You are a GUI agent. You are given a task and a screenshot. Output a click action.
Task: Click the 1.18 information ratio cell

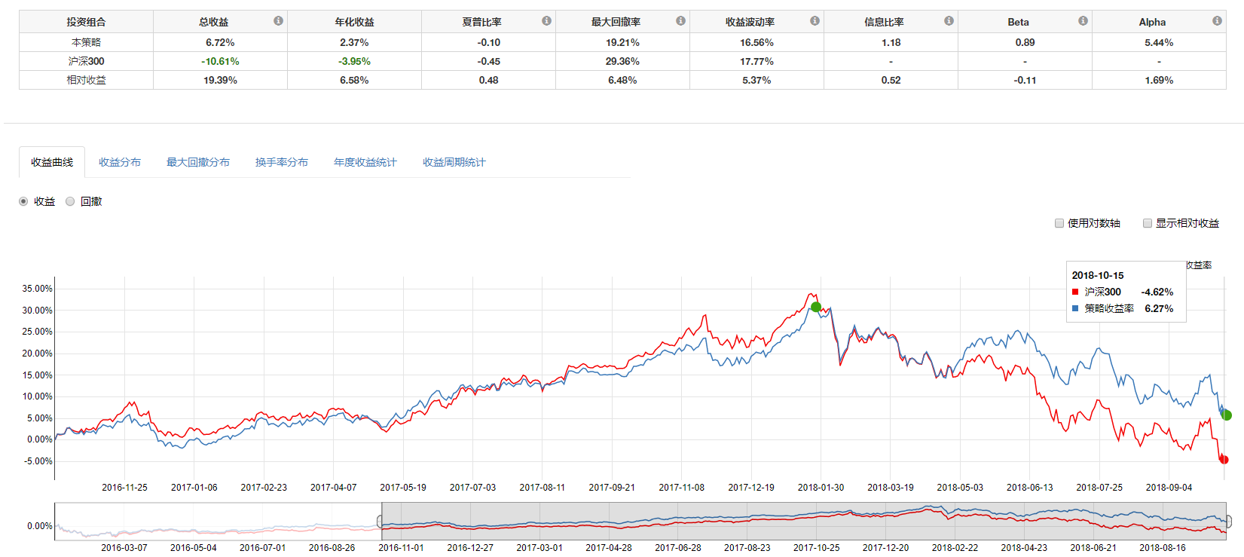click(x=891, y=42)
